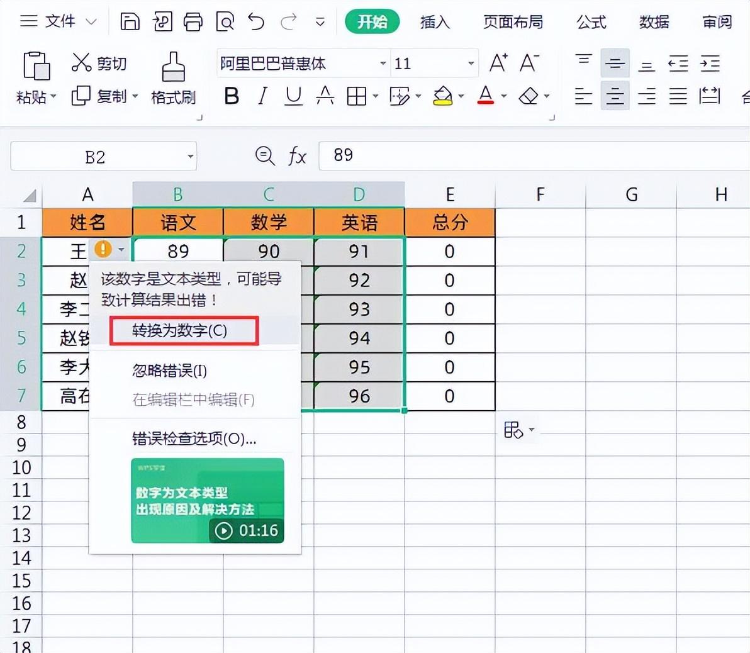Image resolution: width=750 pixels, height=653 pixels.
Task: Click the Save file icon
Action: point(130,21)
